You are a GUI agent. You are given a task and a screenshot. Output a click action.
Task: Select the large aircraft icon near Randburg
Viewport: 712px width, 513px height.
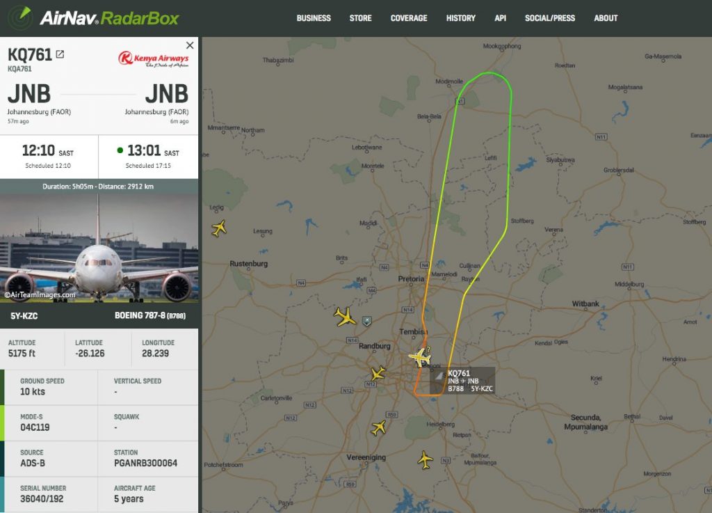(345, 316)
